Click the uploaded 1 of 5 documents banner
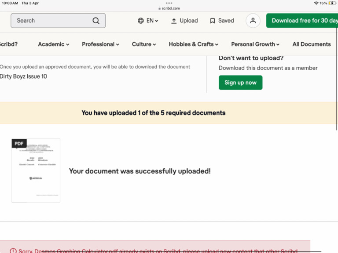338x253 pixels. click(168, 113)
